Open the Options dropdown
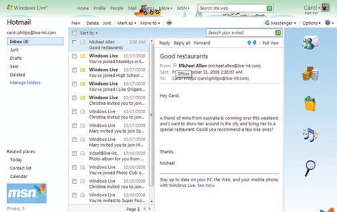 click(x=311, y=23)
